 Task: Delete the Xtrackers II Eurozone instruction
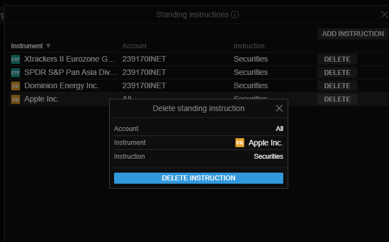point(337,59)
